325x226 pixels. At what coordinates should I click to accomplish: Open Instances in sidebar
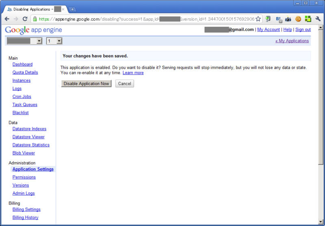click(22, 80)
